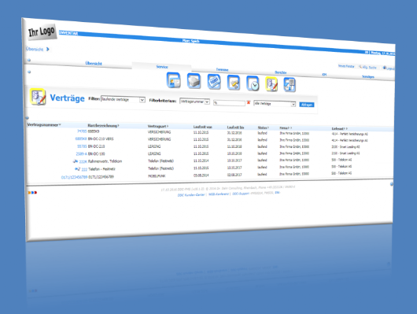The height and width of the screenshot is (314, 417).
Task: Open the contact card icon in the toolbar
Action: click(173, 80)
